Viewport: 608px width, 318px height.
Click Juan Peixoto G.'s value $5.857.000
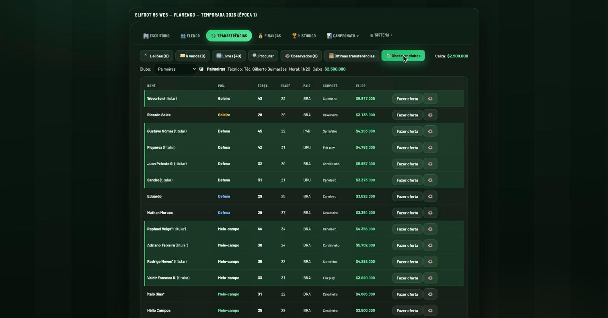(365, 164)
